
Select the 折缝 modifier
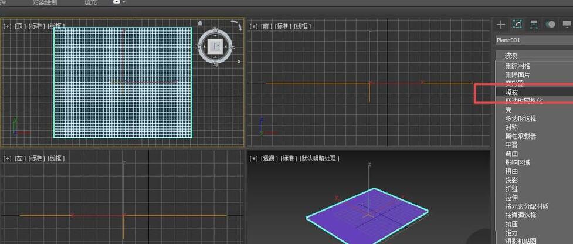[x=511, y=189]
